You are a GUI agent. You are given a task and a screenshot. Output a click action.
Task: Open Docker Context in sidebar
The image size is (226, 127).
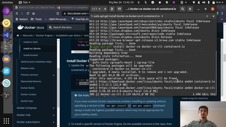coord(28,95)
